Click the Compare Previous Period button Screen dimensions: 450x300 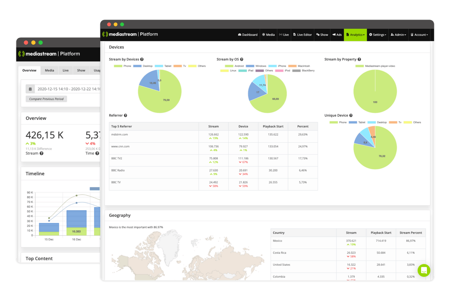point(46,99)
